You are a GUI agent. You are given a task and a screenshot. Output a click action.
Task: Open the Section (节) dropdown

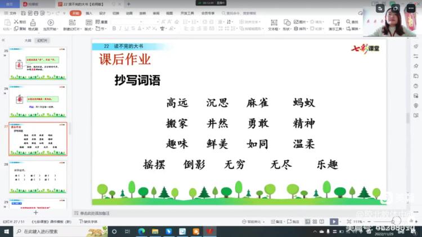[101, 29]
